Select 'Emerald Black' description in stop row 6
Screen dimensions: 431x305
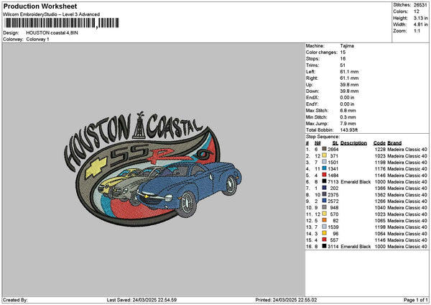tap(356, 182)
